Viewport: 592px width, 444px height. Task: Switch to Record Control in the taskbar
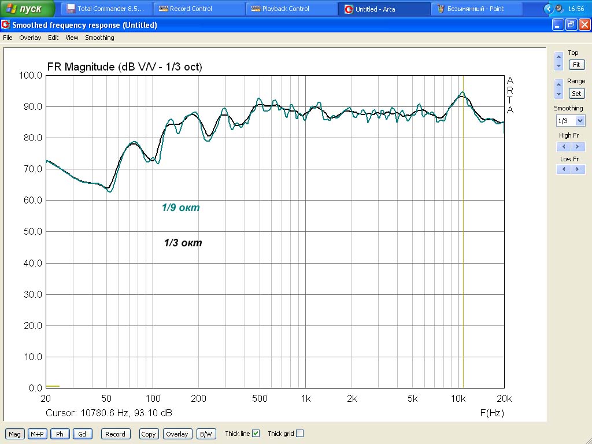point(199,9)
